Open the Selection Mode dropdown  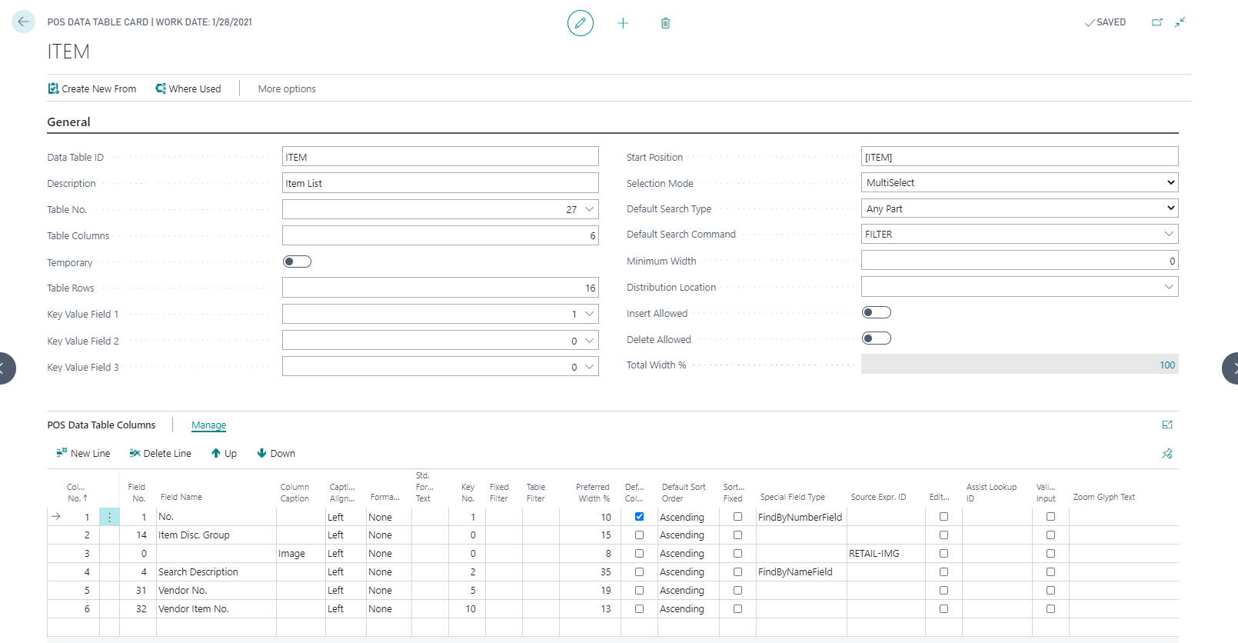coord(1019,183)
